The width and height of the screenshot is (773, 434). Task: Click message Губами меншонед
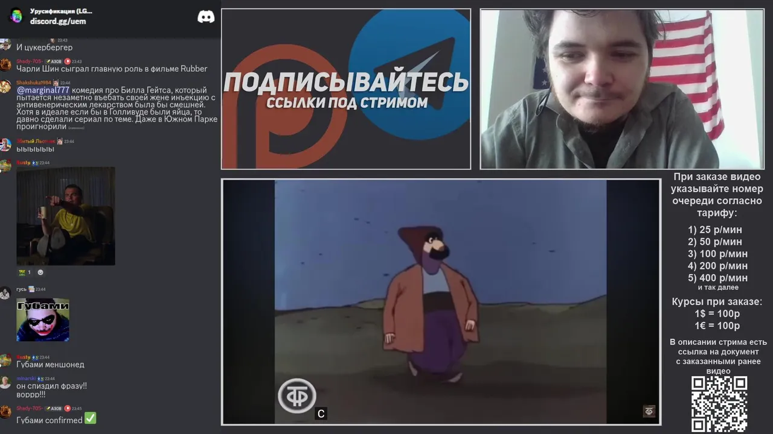point(50,365)
